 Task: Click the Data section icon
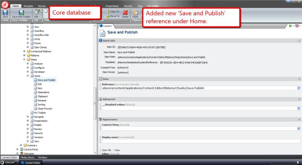click(x=101, y=79)
